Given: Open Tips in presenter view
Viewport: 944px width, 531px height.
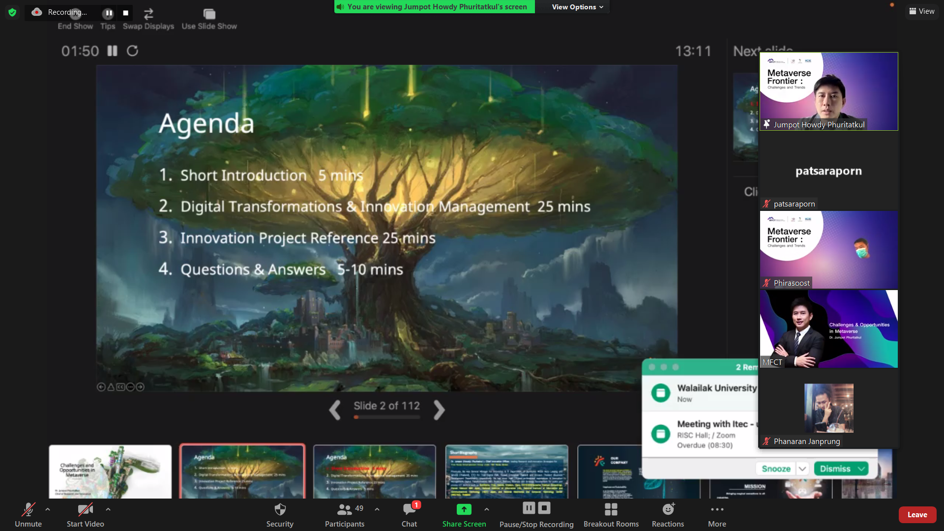Looking at the screenshot, I should (108, 26).
